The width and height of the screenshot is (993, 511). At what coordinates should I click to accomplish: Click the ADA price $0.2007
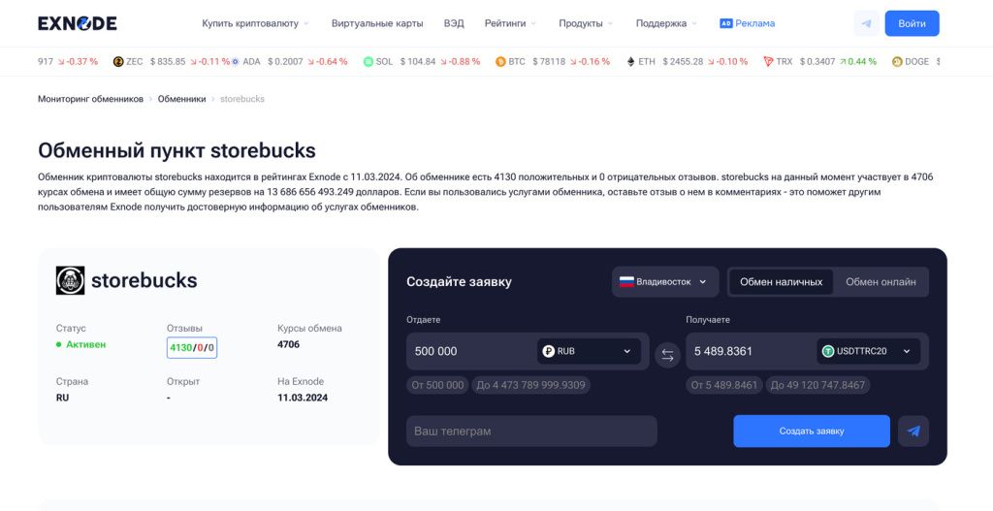click(285, 61)
